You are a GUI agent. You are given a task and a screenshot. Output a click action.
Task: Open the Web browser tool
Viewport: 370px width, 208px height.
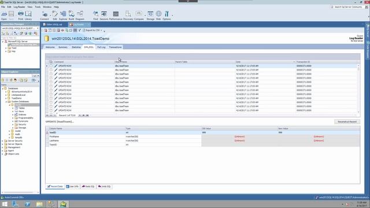(x=158, y=16)
